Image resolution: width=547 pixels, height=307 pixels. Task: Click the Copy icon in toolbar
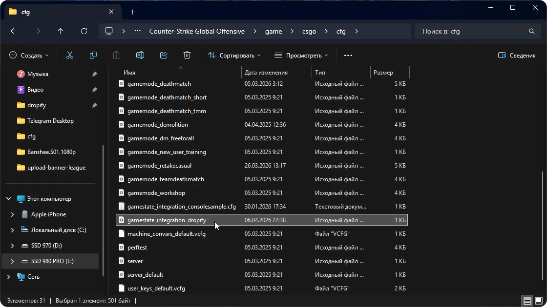click(93, 56)
